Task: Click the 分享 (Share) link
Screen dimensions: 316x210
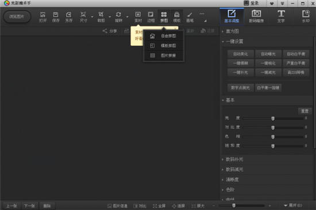Action: click(110, 31)
